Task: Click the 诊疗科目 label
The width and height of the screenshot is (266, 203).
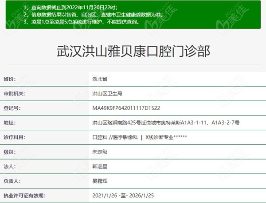Action: (15, 137)
